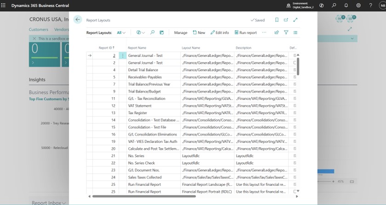Open Report Layouts in a new window
This screenshot has width=386, height=205.
(286, 20)
